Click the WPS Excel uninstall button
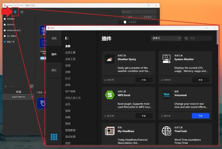 (144, 116)
